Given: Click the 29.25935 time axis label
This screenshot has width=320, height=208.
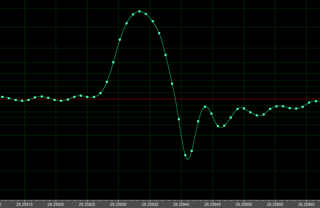Looking at the screenshot, I should [x=150, y=204].
